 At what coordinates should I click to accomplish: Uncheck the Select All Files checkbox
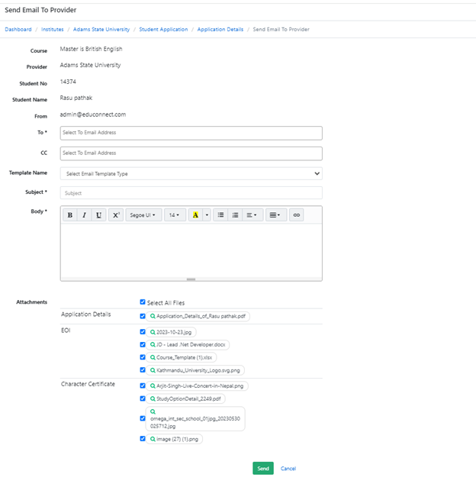[143, 302]
